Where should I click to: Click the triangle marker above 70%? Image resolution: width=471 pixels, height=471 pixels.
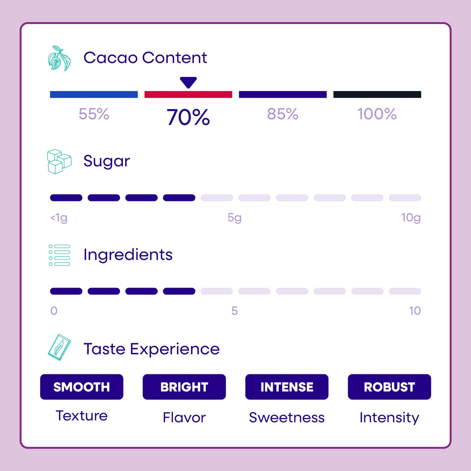tap(188, 83)
